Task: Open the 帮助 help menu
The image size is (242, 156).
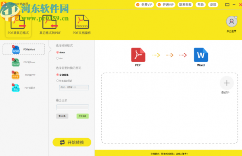Action: pos(200,4)
